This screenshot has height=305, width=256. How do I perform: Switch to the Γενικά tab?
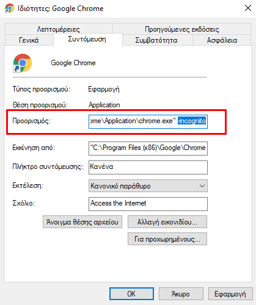pyautogui.click(x=29, y=40)
